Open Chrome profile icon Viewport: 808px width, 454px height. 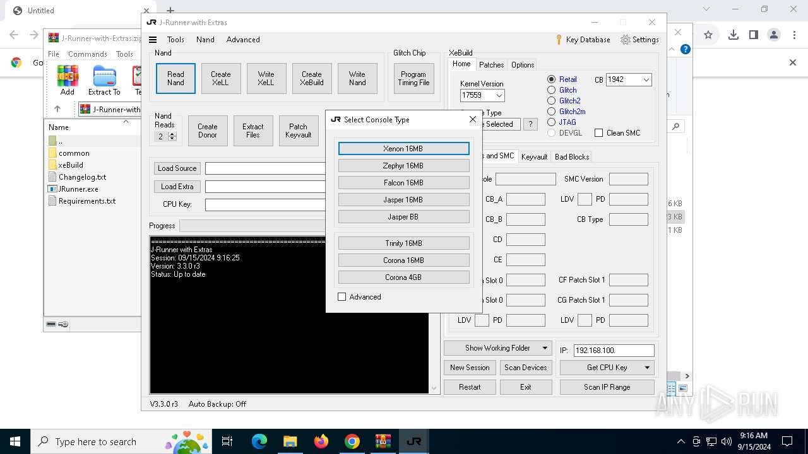pos(774,35)
